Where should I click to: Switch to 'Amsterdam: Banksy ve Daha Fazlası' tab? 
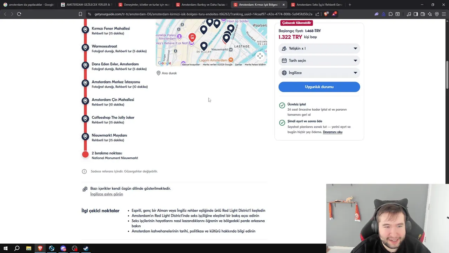click(201, 5)
